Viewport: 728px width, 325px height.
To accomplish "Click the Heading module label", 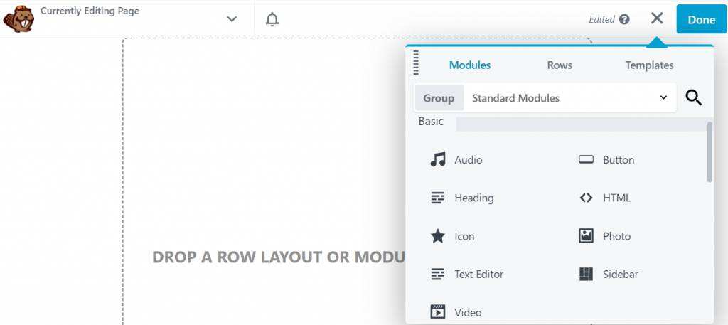I will coord(473,198).
